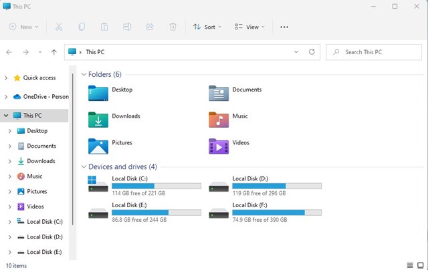Click the Search This PC field
The image size is (428, 270).
click(x=374, y=52)
